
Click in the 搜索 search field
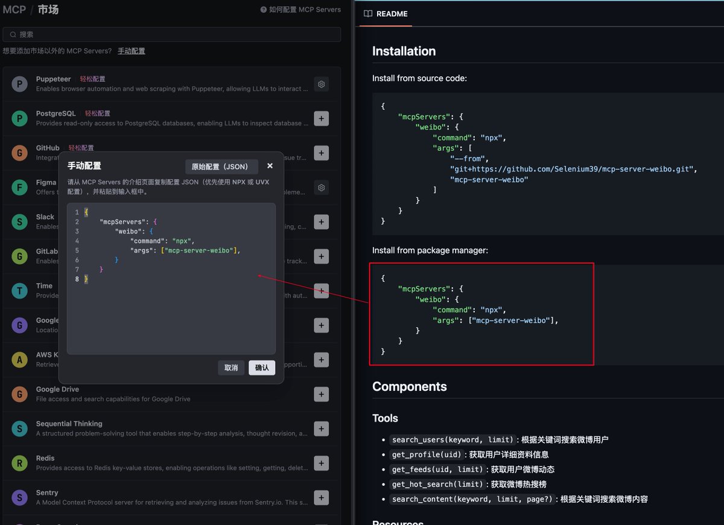(172, 34)
